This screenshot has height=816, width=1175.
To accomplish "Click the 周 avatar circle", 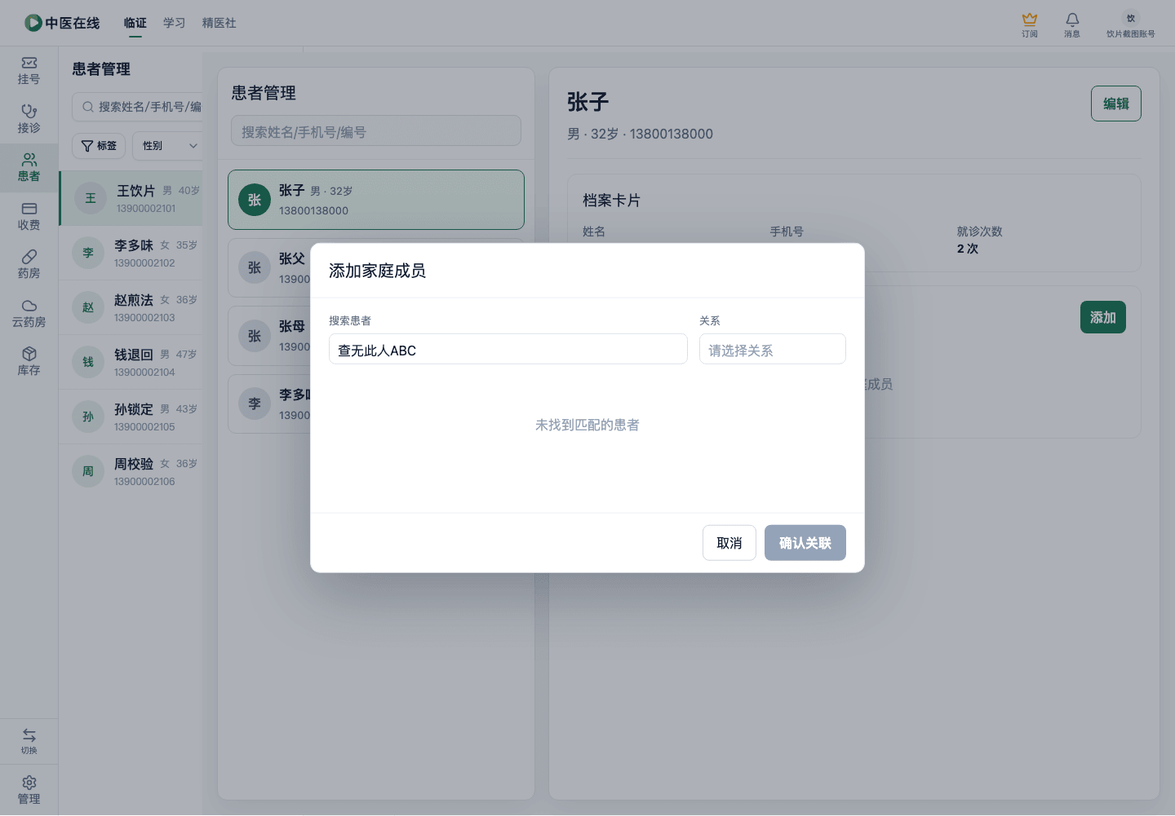I will coord(88,472).
